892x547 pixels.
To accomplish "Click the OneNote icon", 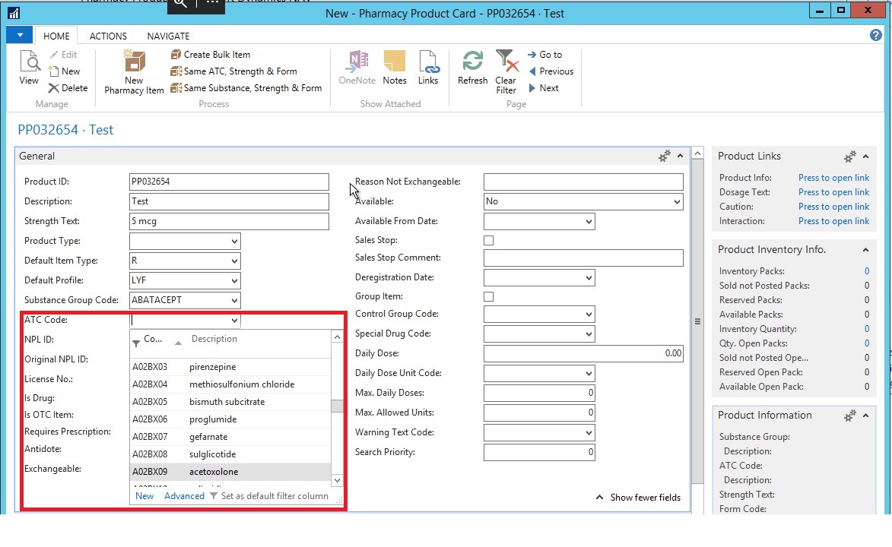I will [357, 64].
